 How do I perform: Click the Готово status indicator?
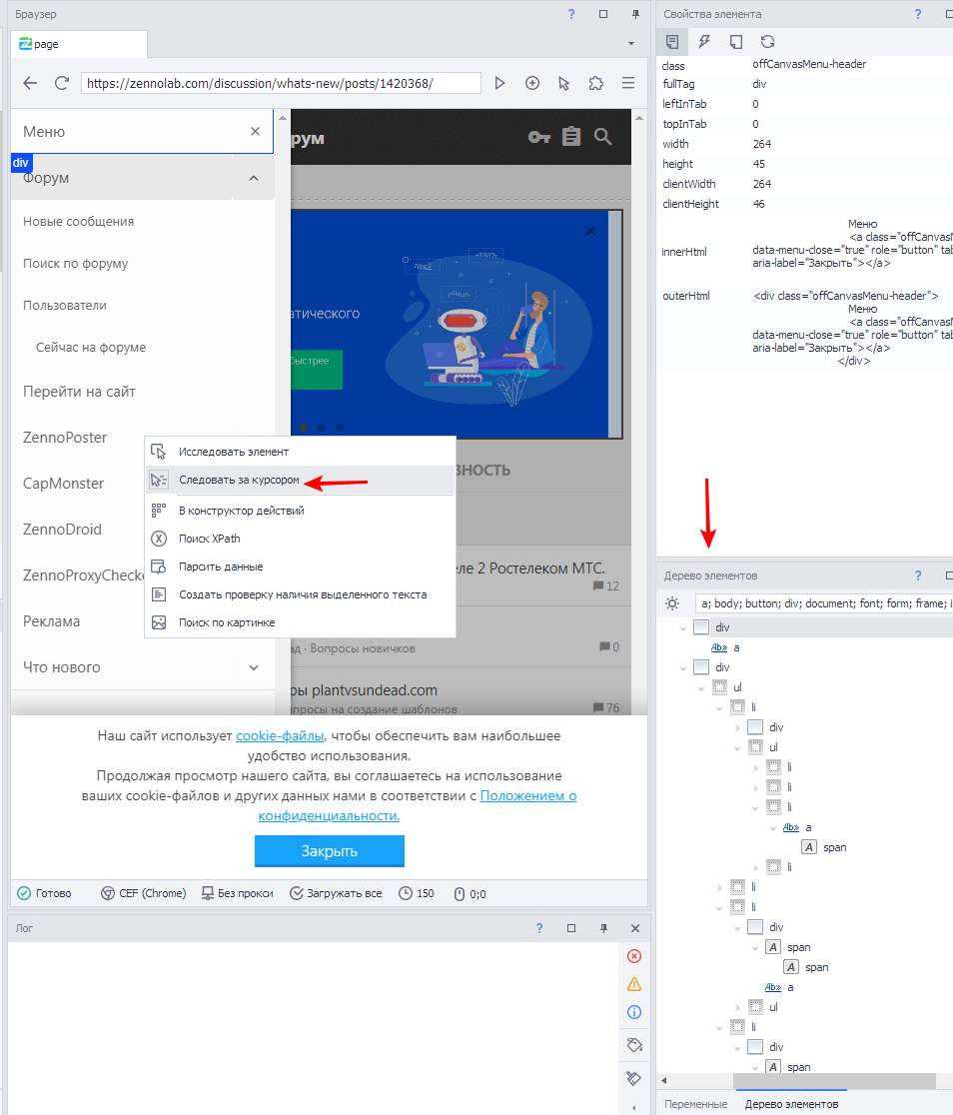(x=44, y=893)
